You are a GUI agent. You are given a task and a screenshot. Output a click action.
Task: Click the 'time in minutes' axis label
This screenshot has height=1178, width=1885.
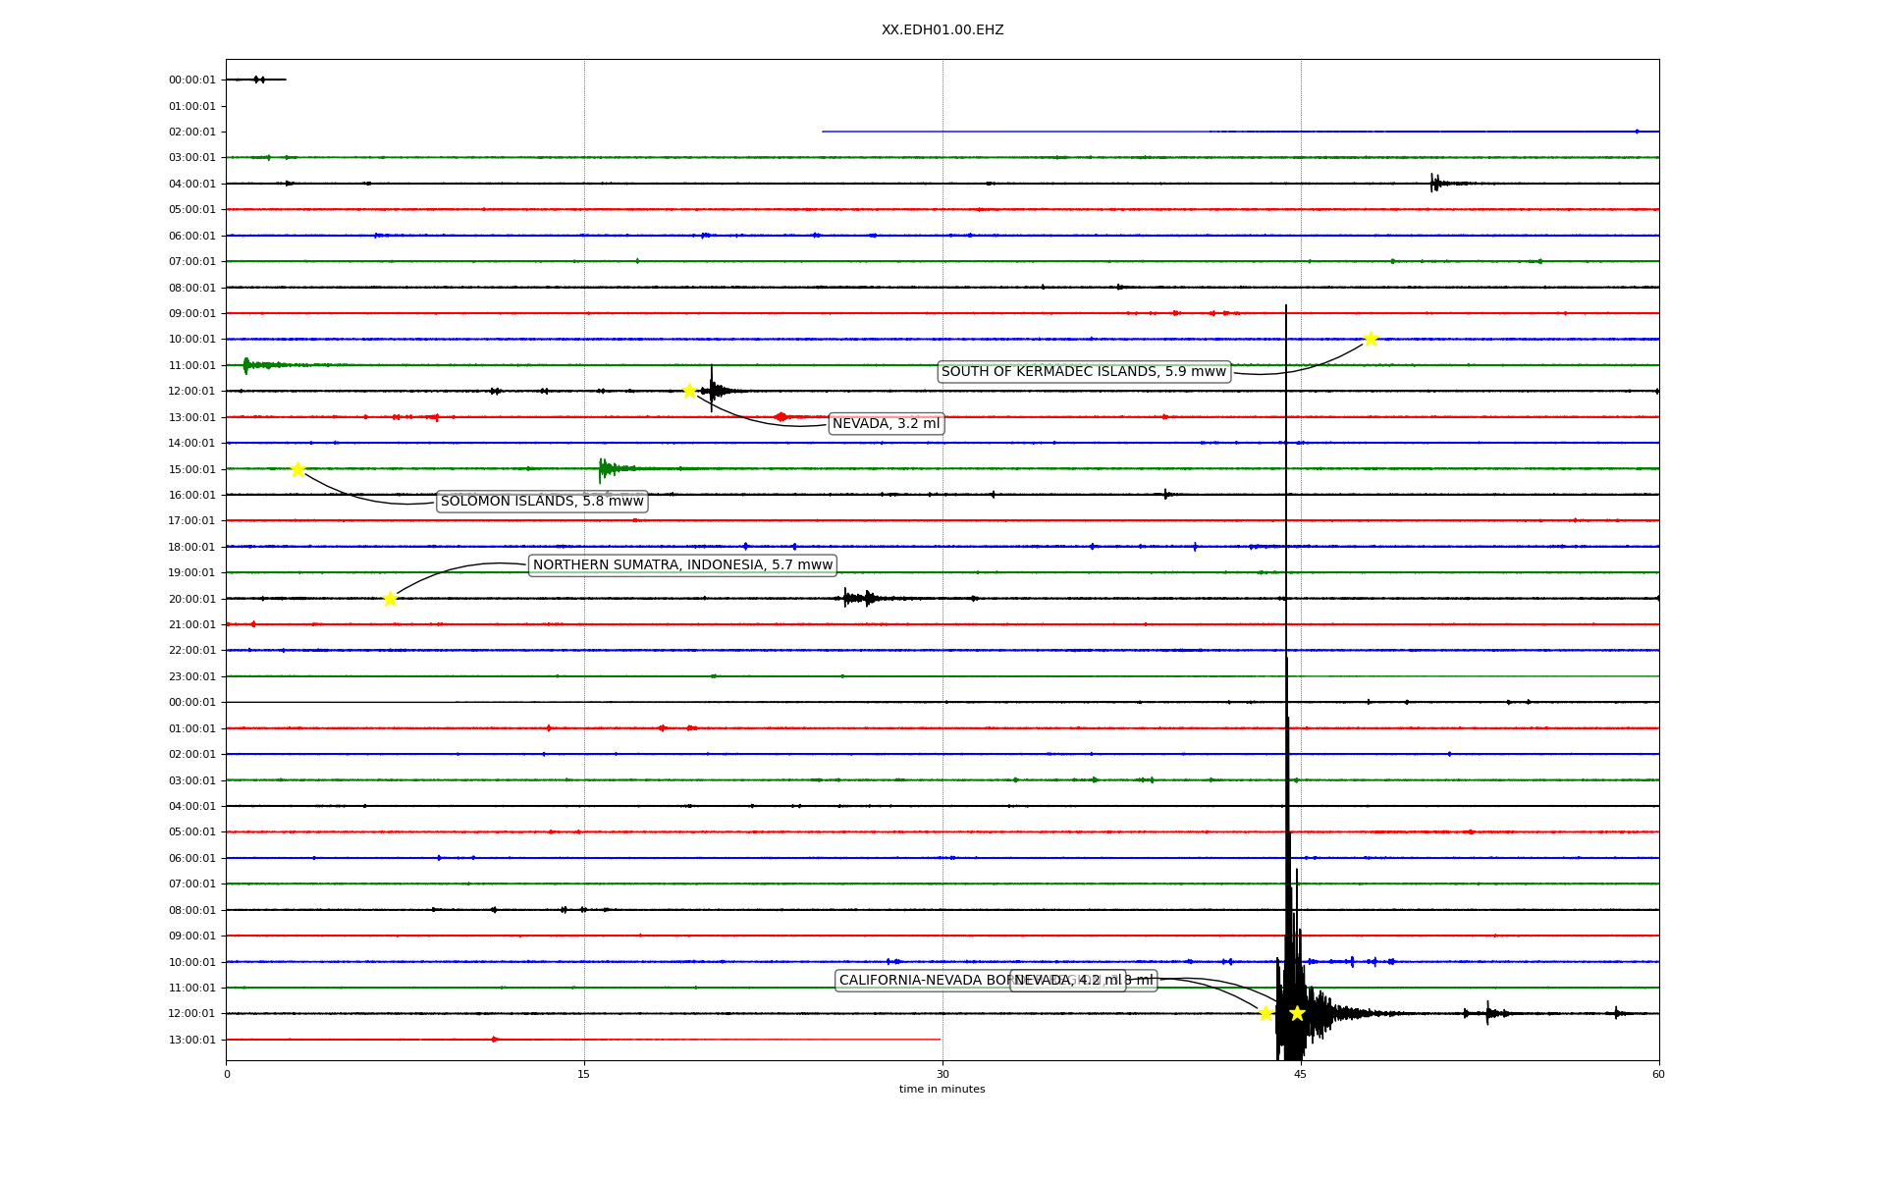942,1089
